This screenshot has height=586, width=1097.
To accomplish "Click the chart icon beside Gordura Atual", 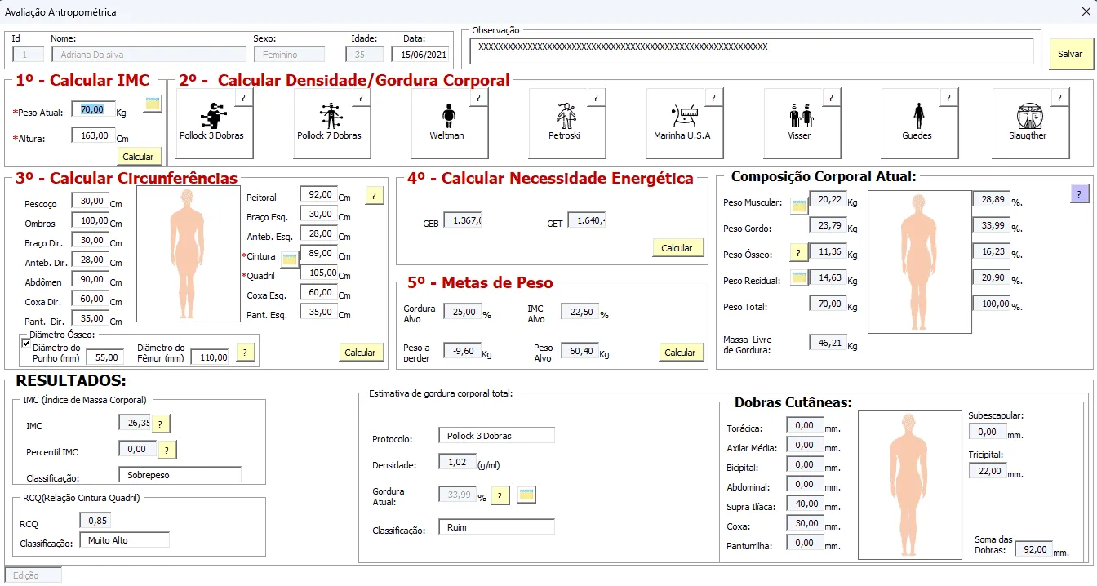I will pos(526,495).
